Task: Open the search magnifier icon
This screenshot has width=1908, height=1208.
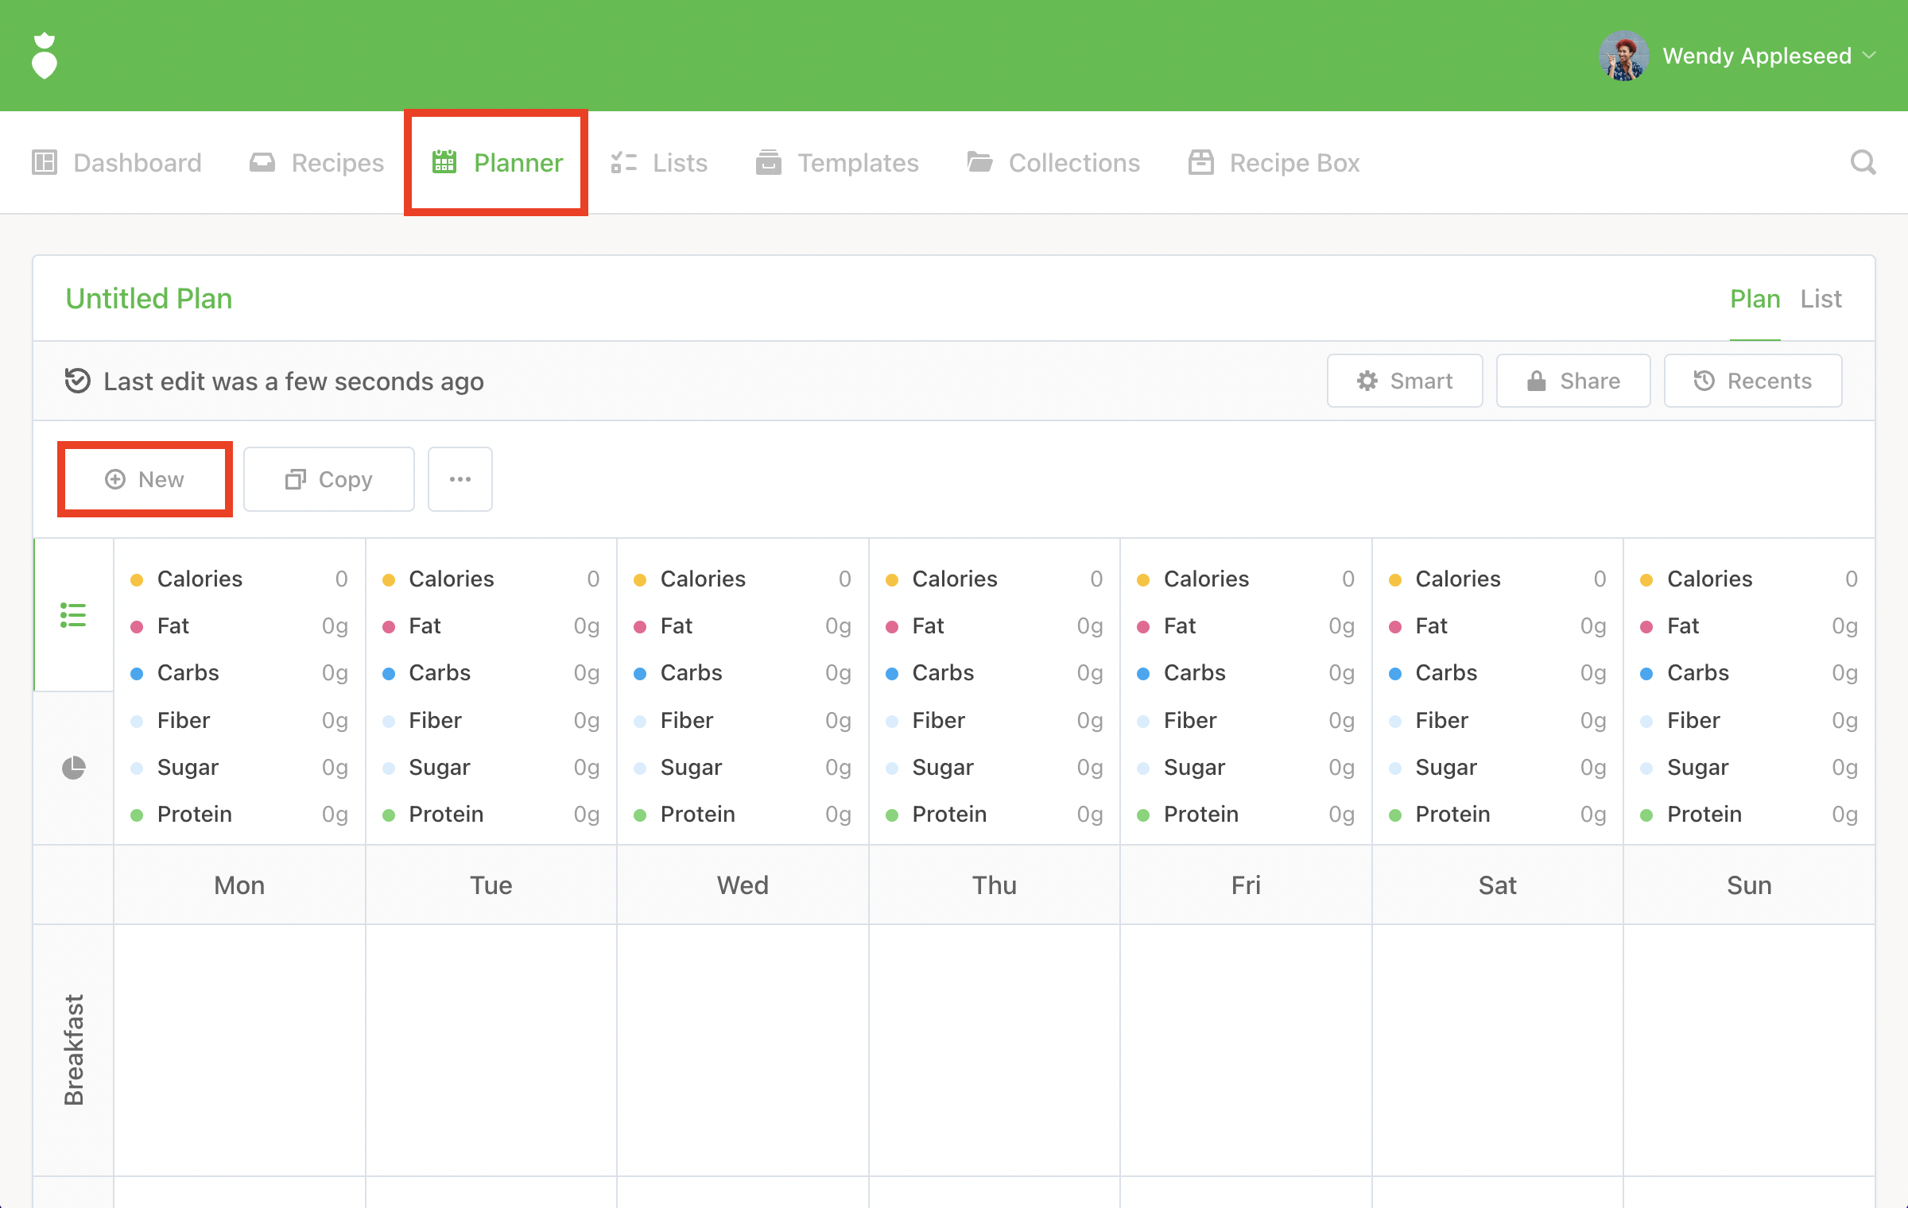Action: pyautogui.click(x=1863, y=163)
